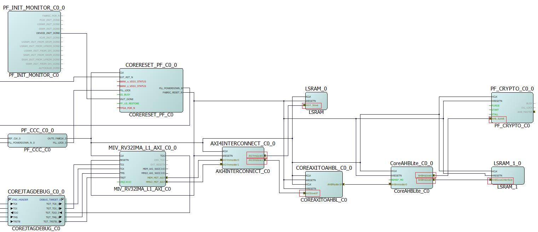Click the BANK_x_VDDI_STATUS pin

[133, 82]
